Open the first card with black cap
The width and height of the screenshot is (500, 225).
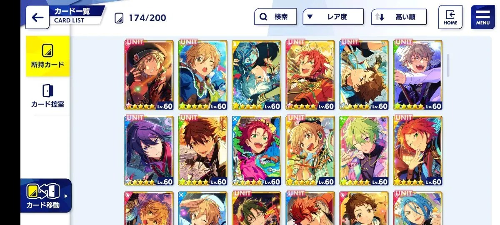point(149,75)
